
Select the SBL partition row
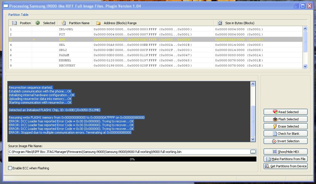pos(155,45)
